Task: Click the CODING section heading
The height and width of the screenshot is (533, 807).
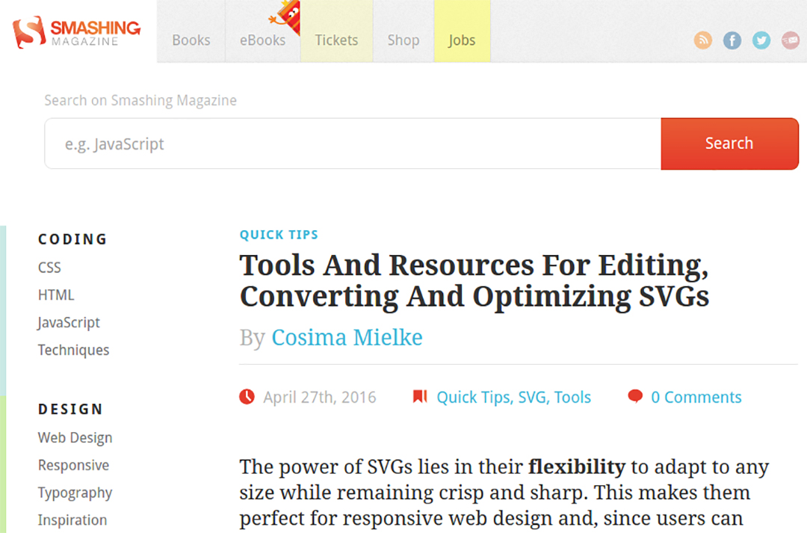Action: [72, 239]
